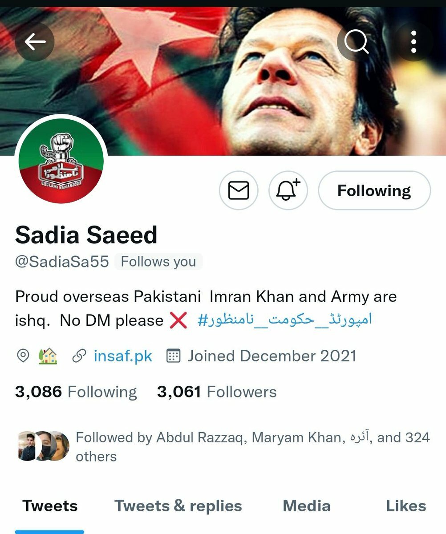The width and height of the screenshot is (446, 534).
Task: Open the insaf.pk website link
Action: 123,356
